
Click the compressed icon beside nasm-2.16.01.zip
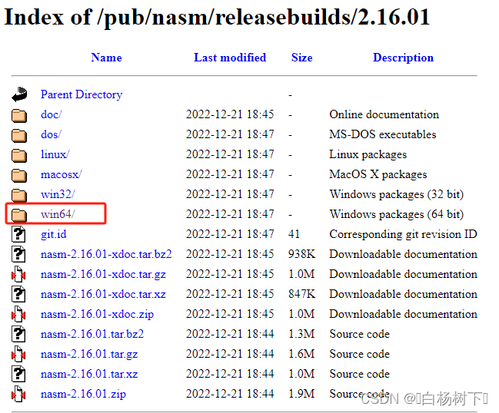point(18,395)
